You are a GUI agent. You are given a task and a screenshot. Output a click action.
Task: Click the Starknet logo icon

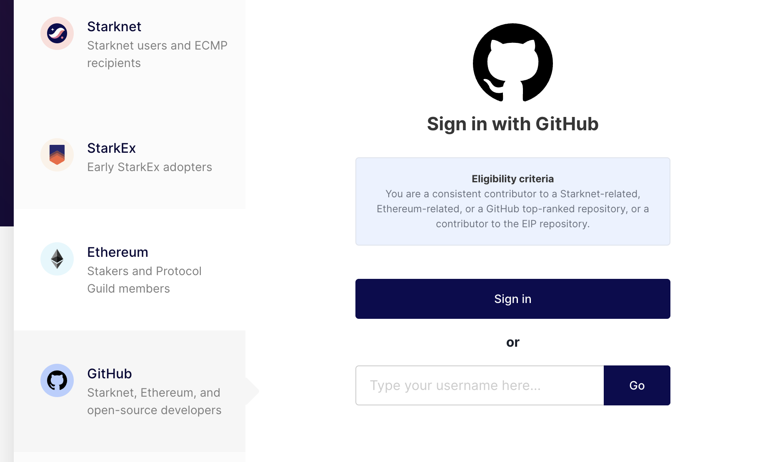[57, 33]
